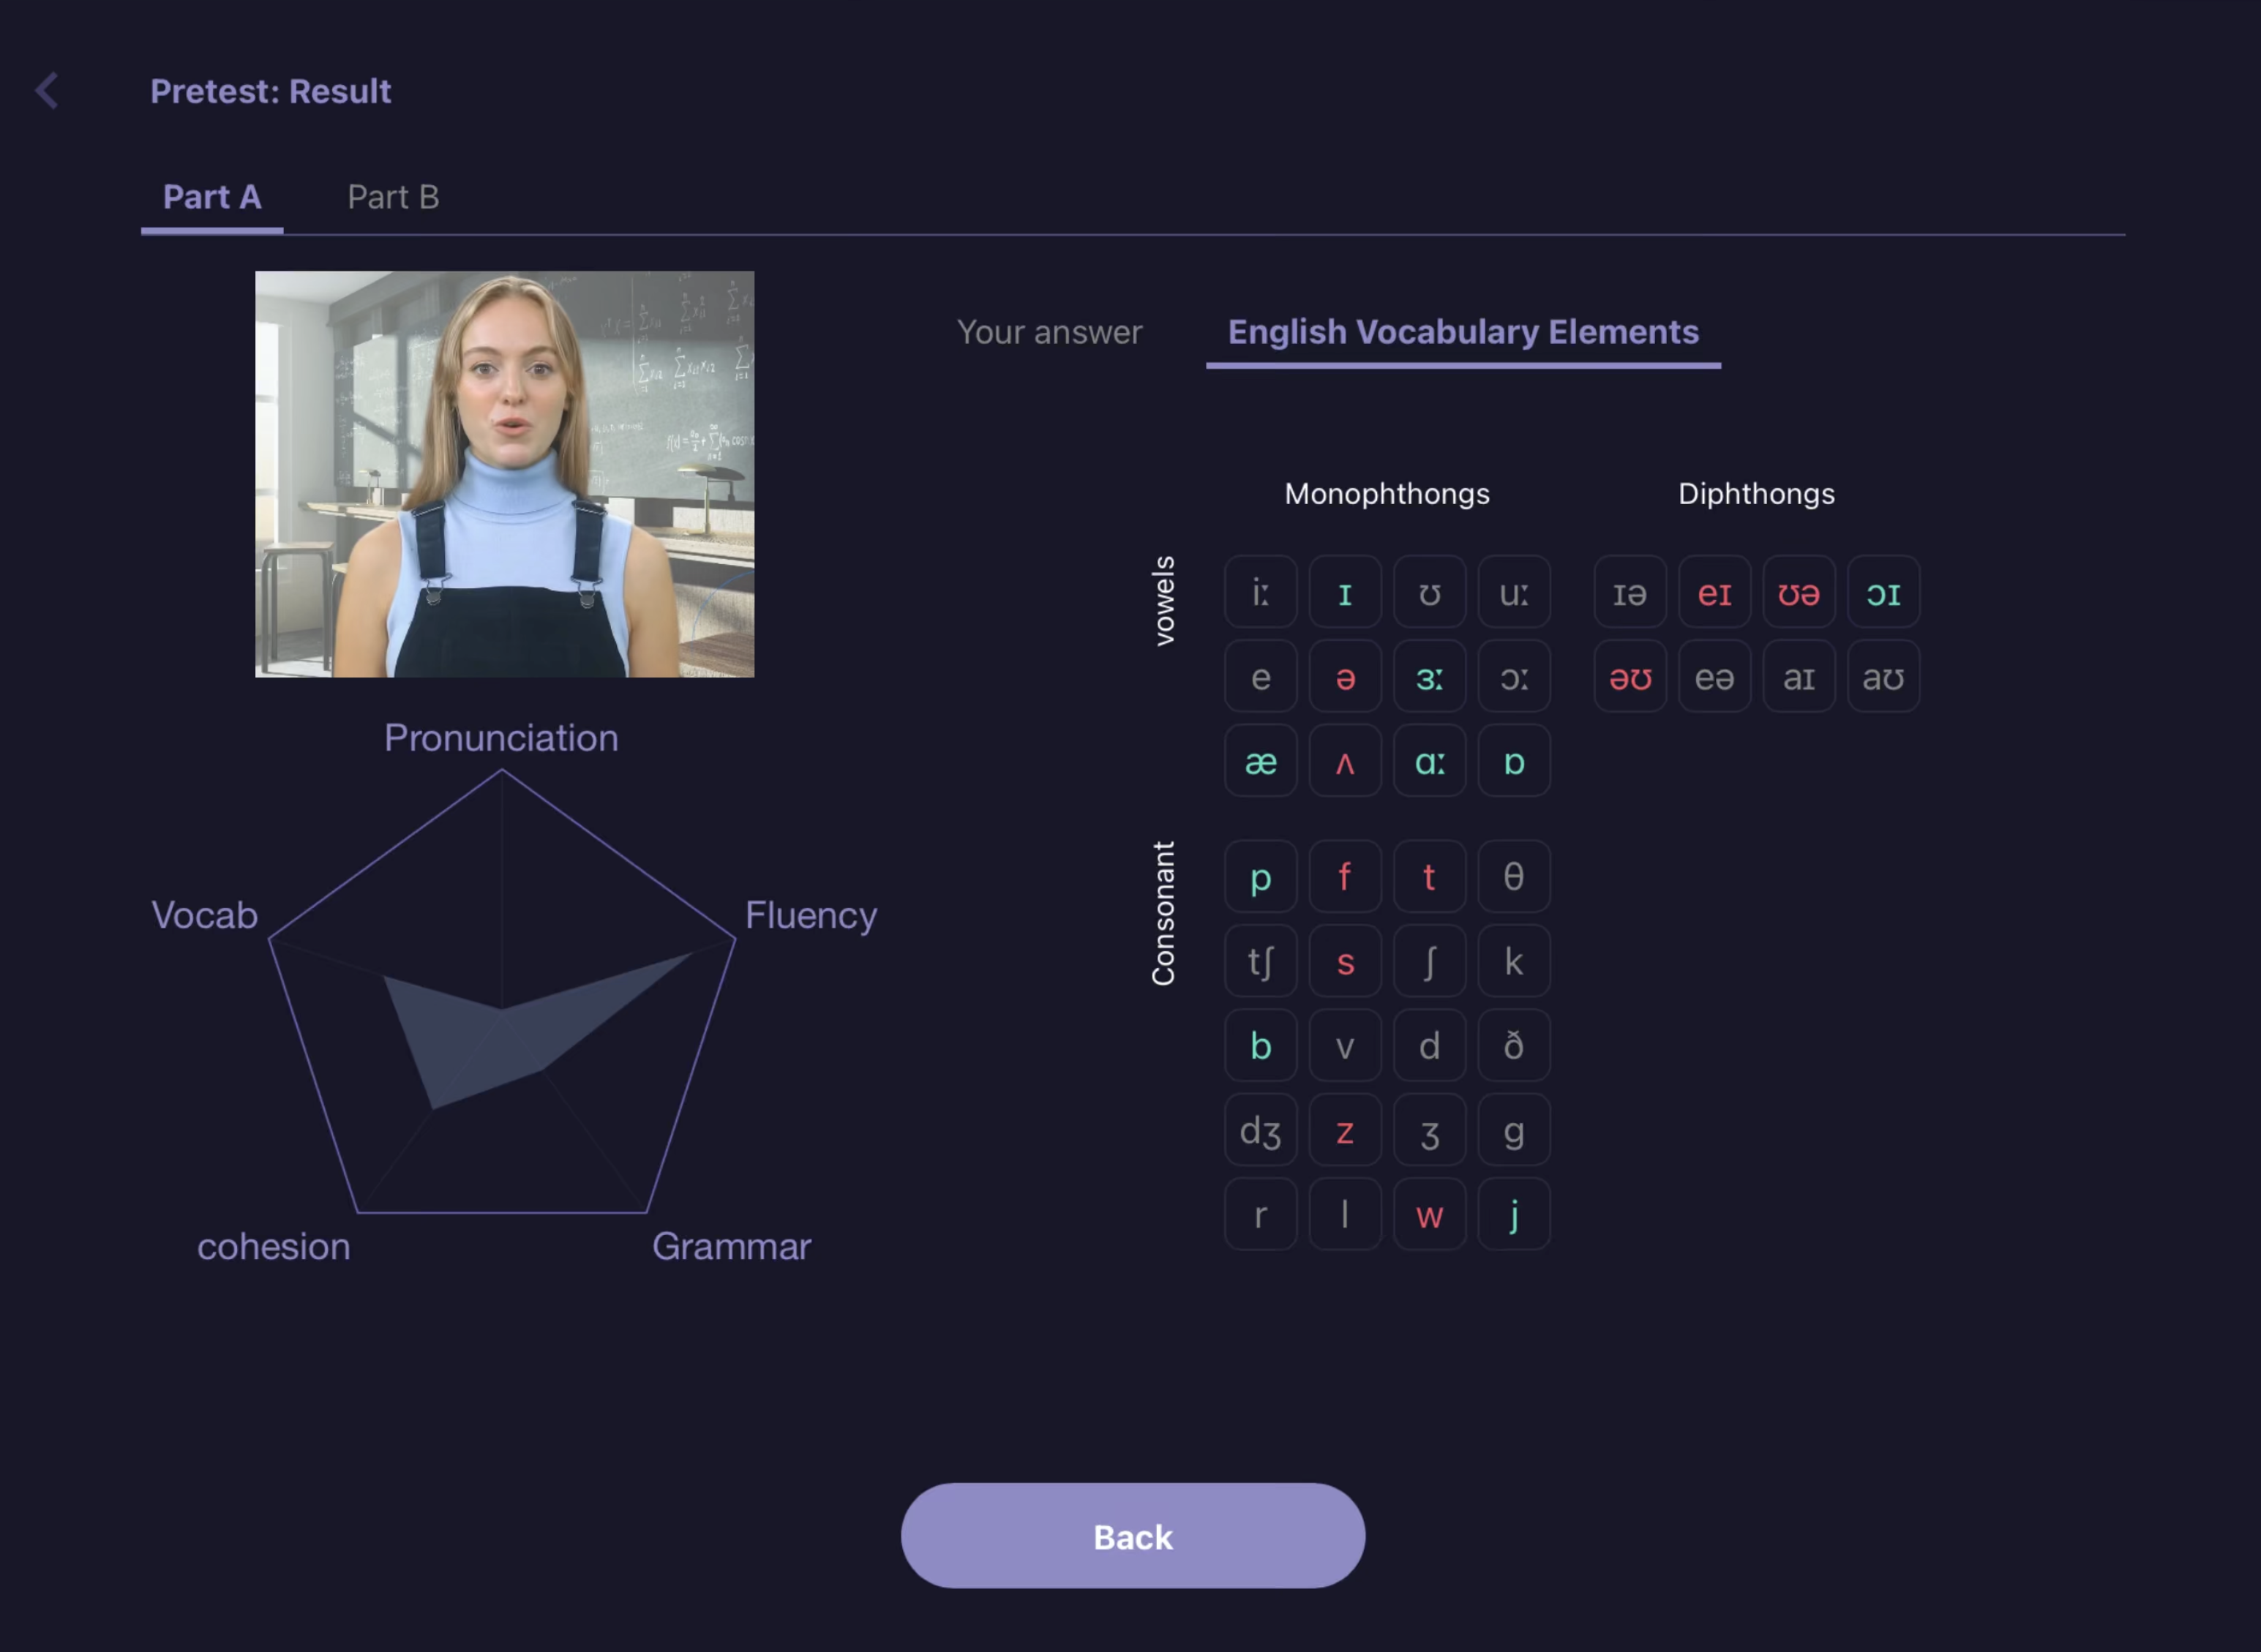Viewport: 2261px width, 1652px height.
Task: Click the back arrow beside Pretest: Result
Action: pos(47,91)
